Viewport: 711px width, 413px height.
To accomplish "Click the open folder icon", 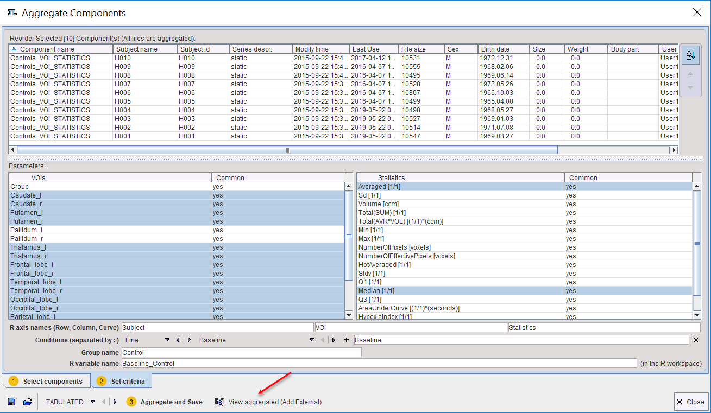I will pos(27,402).
